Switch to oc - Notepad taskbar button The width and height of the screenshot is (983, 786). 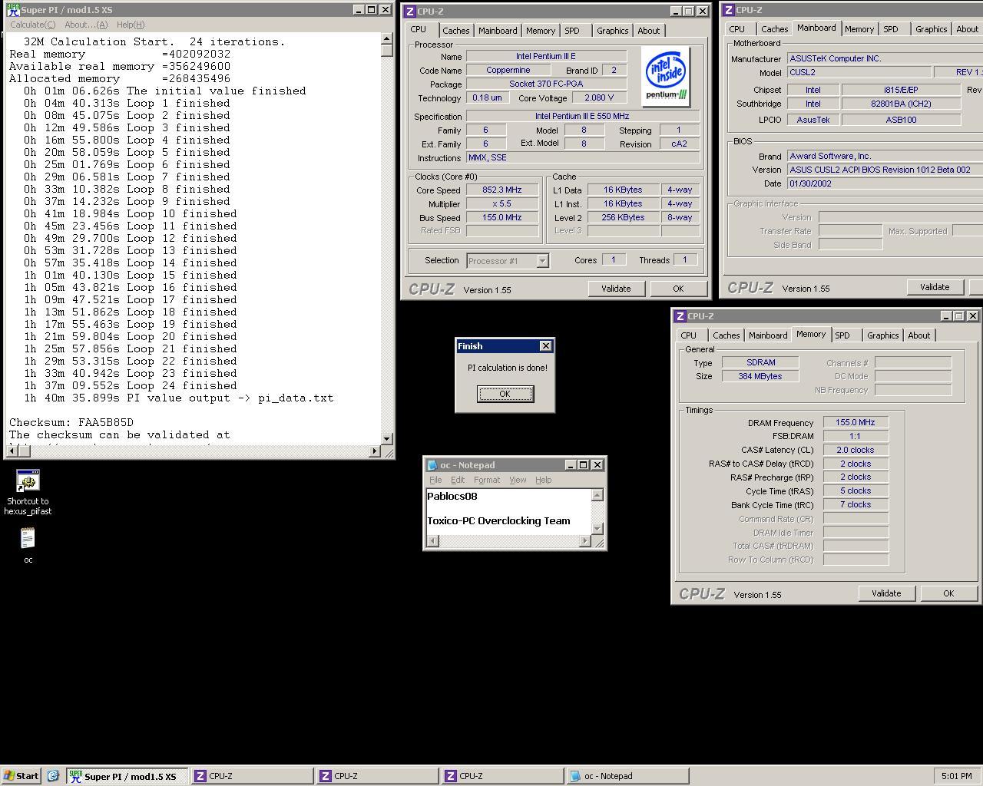click(627, 776)
